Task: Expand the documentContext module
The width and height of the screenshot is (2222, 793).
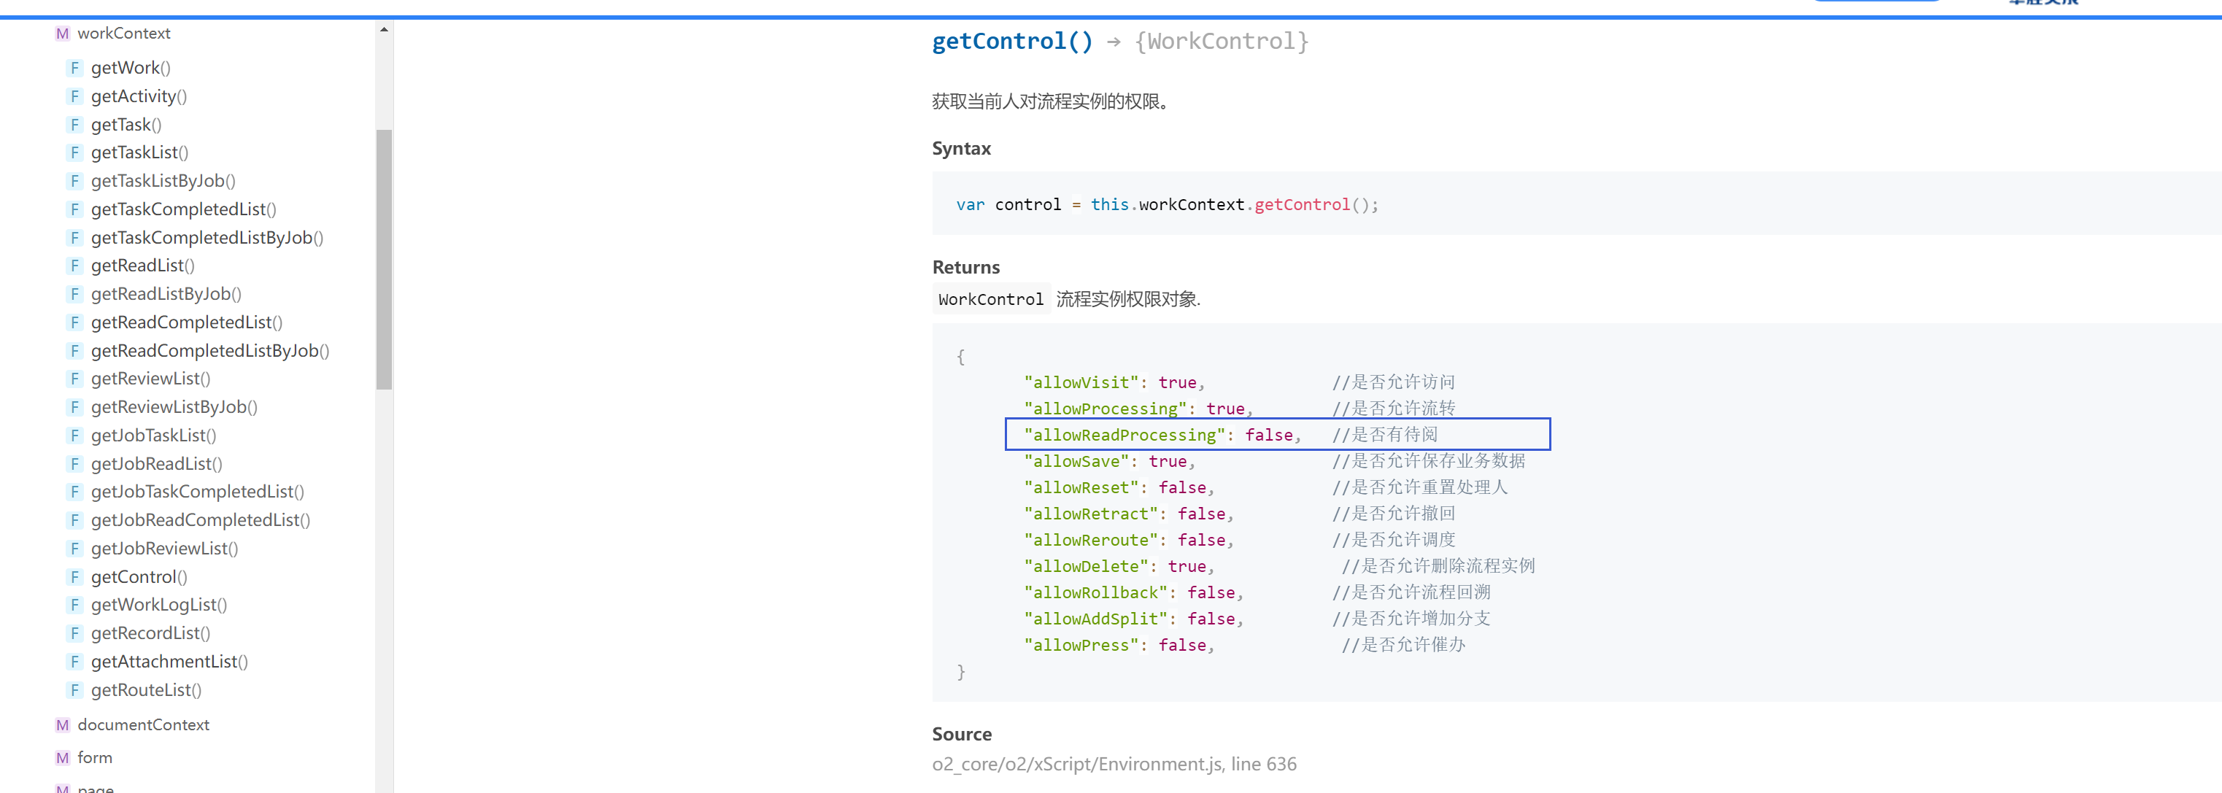Action: (x=143, y=725)
